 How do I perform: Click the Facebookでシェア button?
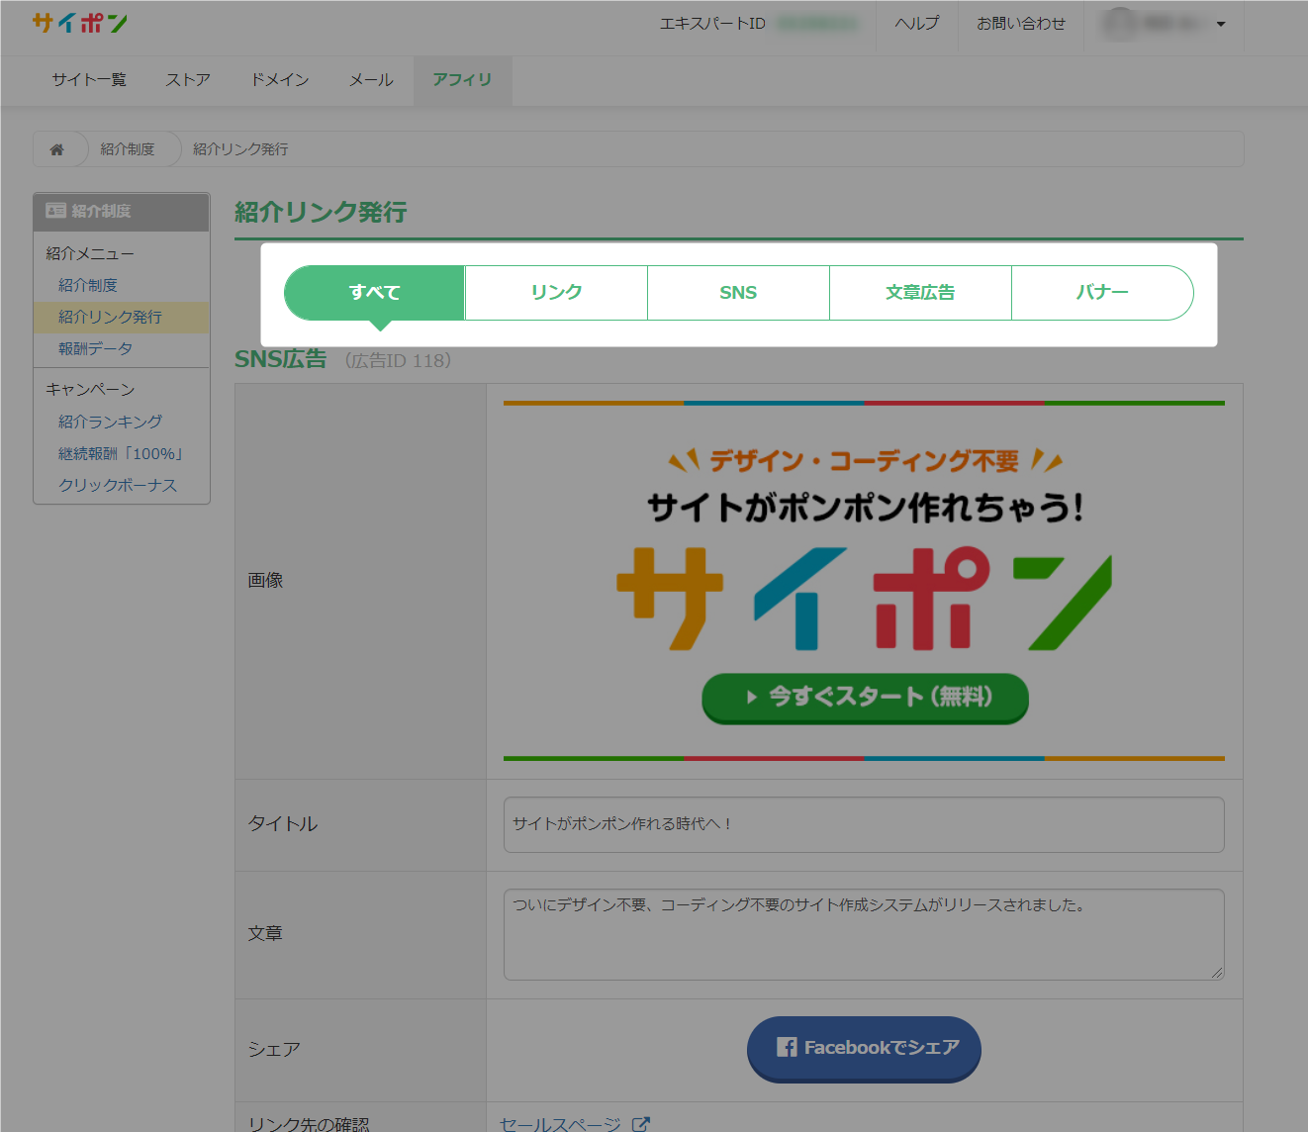pyautogui.click(x=864, y=1048)
